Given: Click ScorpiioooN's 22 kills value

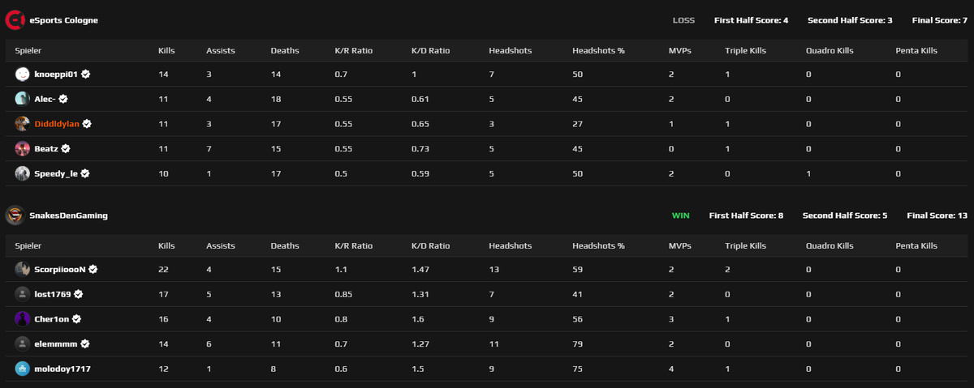Looking at the screenshot, I should click(x=163, y=269).
